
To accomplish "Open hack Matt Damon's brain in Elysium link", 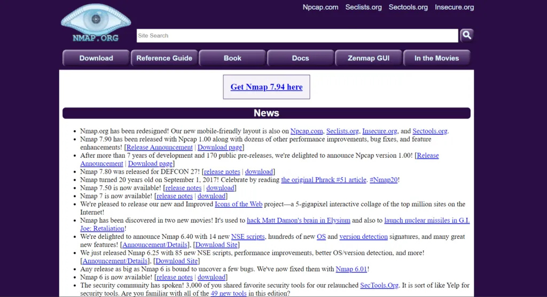I will [x=298, y=220].
